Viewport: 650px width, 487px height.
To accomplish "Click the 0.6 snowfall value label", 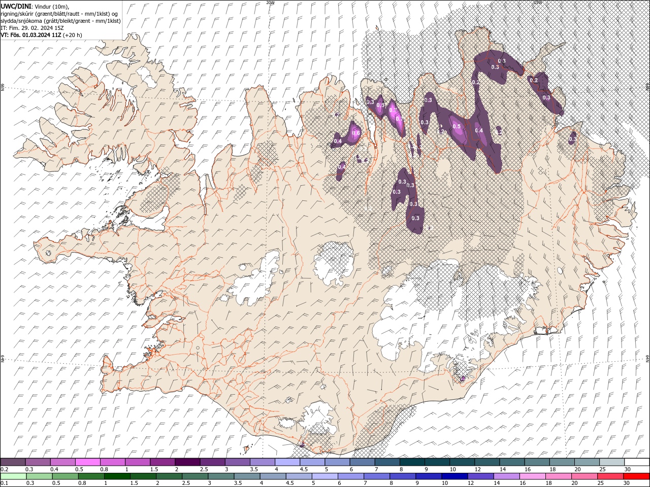I will [x=356, y=133].
